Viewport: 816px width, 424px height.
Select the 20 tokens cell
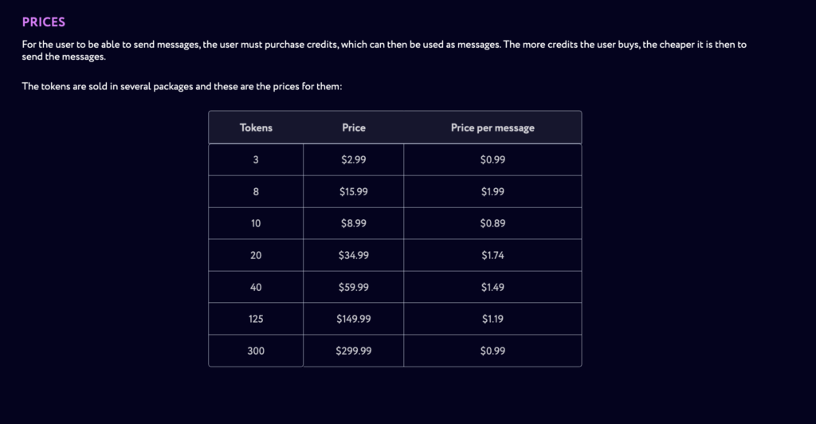[x=256, y=255]
